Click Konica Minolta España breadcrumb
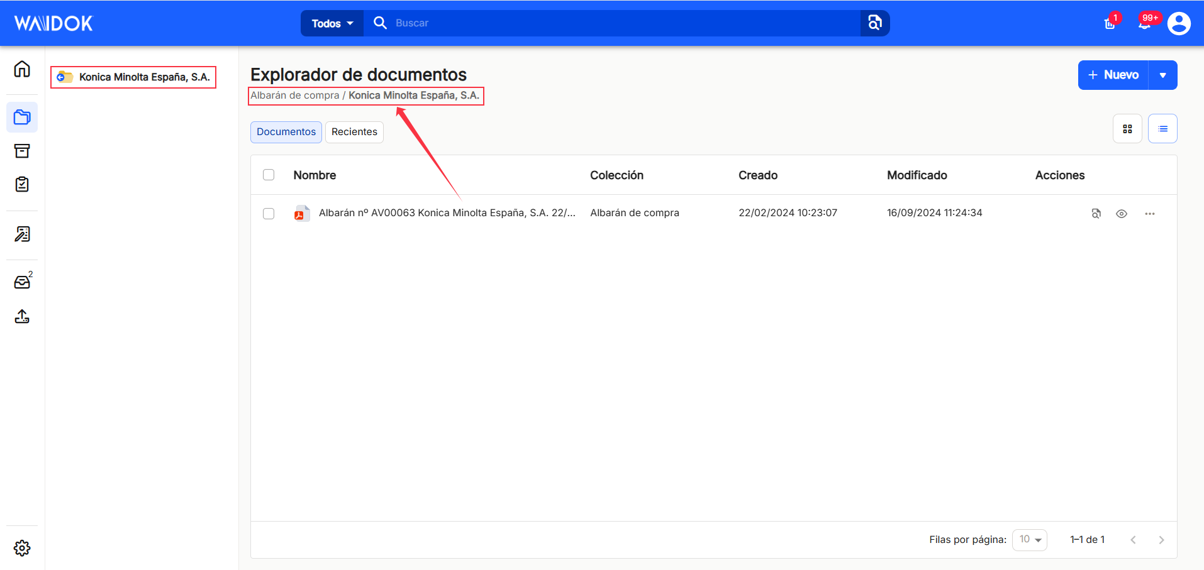 tap(414, 96)
